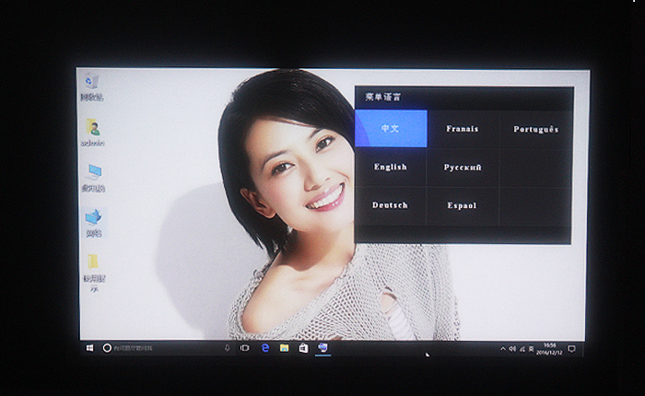Click the Task View taskbar icon
The width and height of the screenshot is (645, 396).
pyautogui.click(x=245, y=348)
